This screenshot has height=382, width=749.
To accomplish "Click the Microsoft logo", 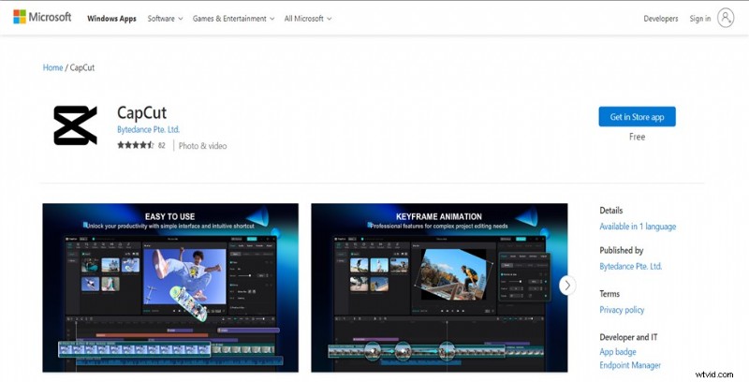I will [x=42, y=17].
